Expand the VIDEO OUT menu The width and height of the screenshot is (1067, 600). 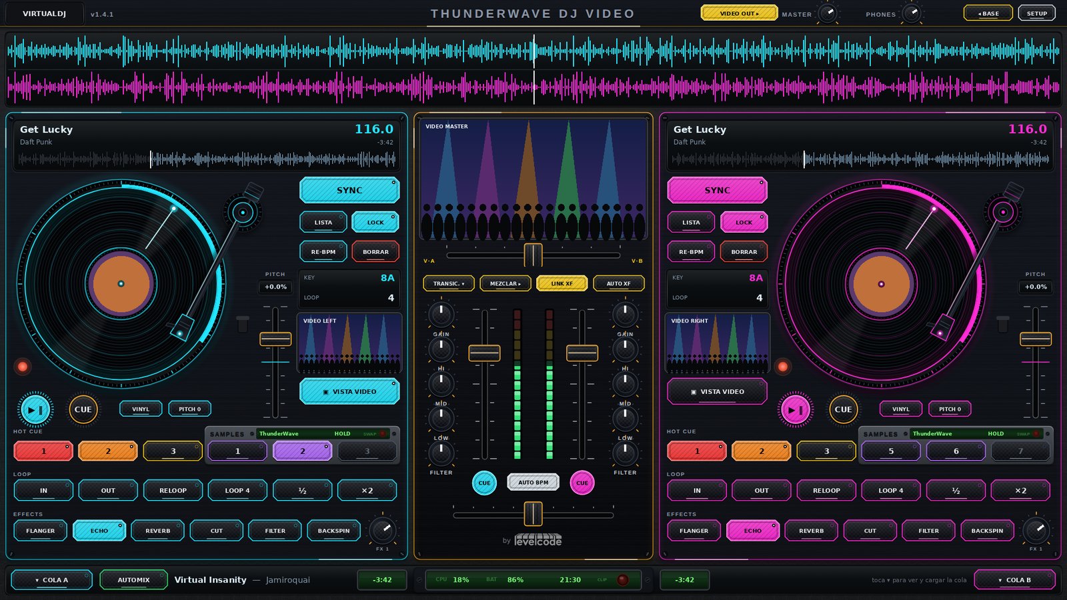point(739,13)
